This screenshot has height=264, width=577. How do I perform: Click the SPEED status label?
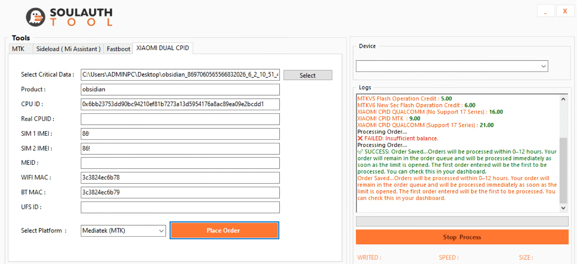(449, 258)
